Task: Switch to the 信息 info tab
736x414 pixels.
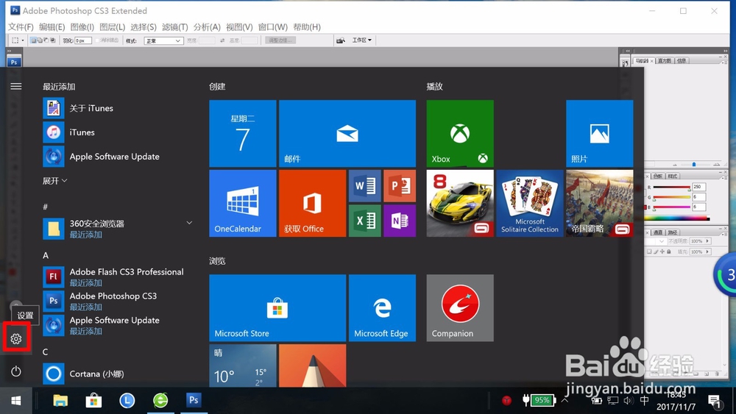Action: (x=682, y=61)
